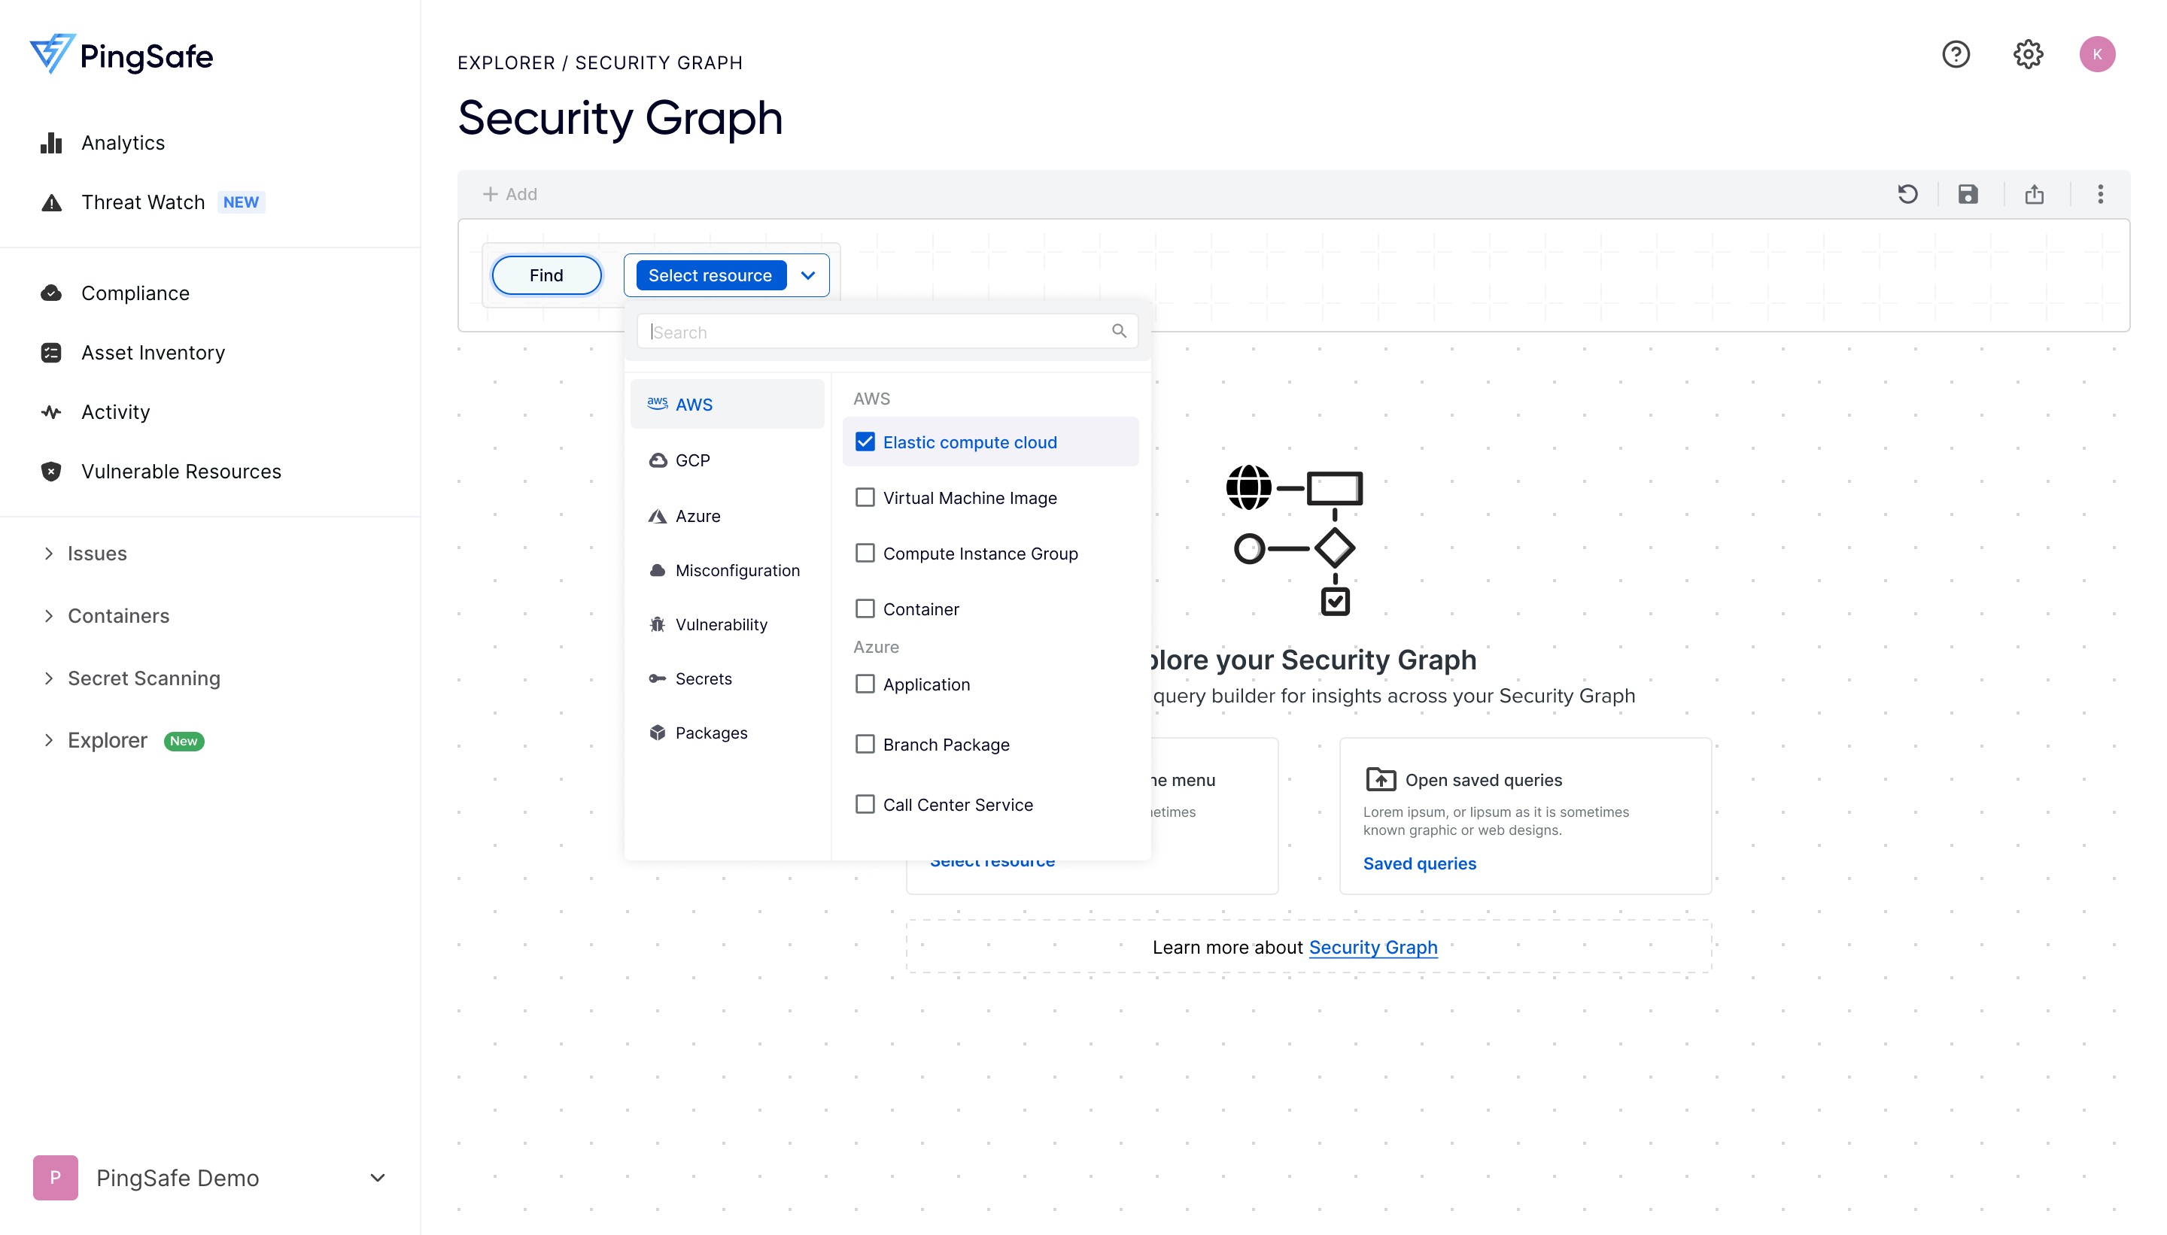Check the Application checkbox
Viewport: 2167px width, 1235px height.
click(864, 684)
